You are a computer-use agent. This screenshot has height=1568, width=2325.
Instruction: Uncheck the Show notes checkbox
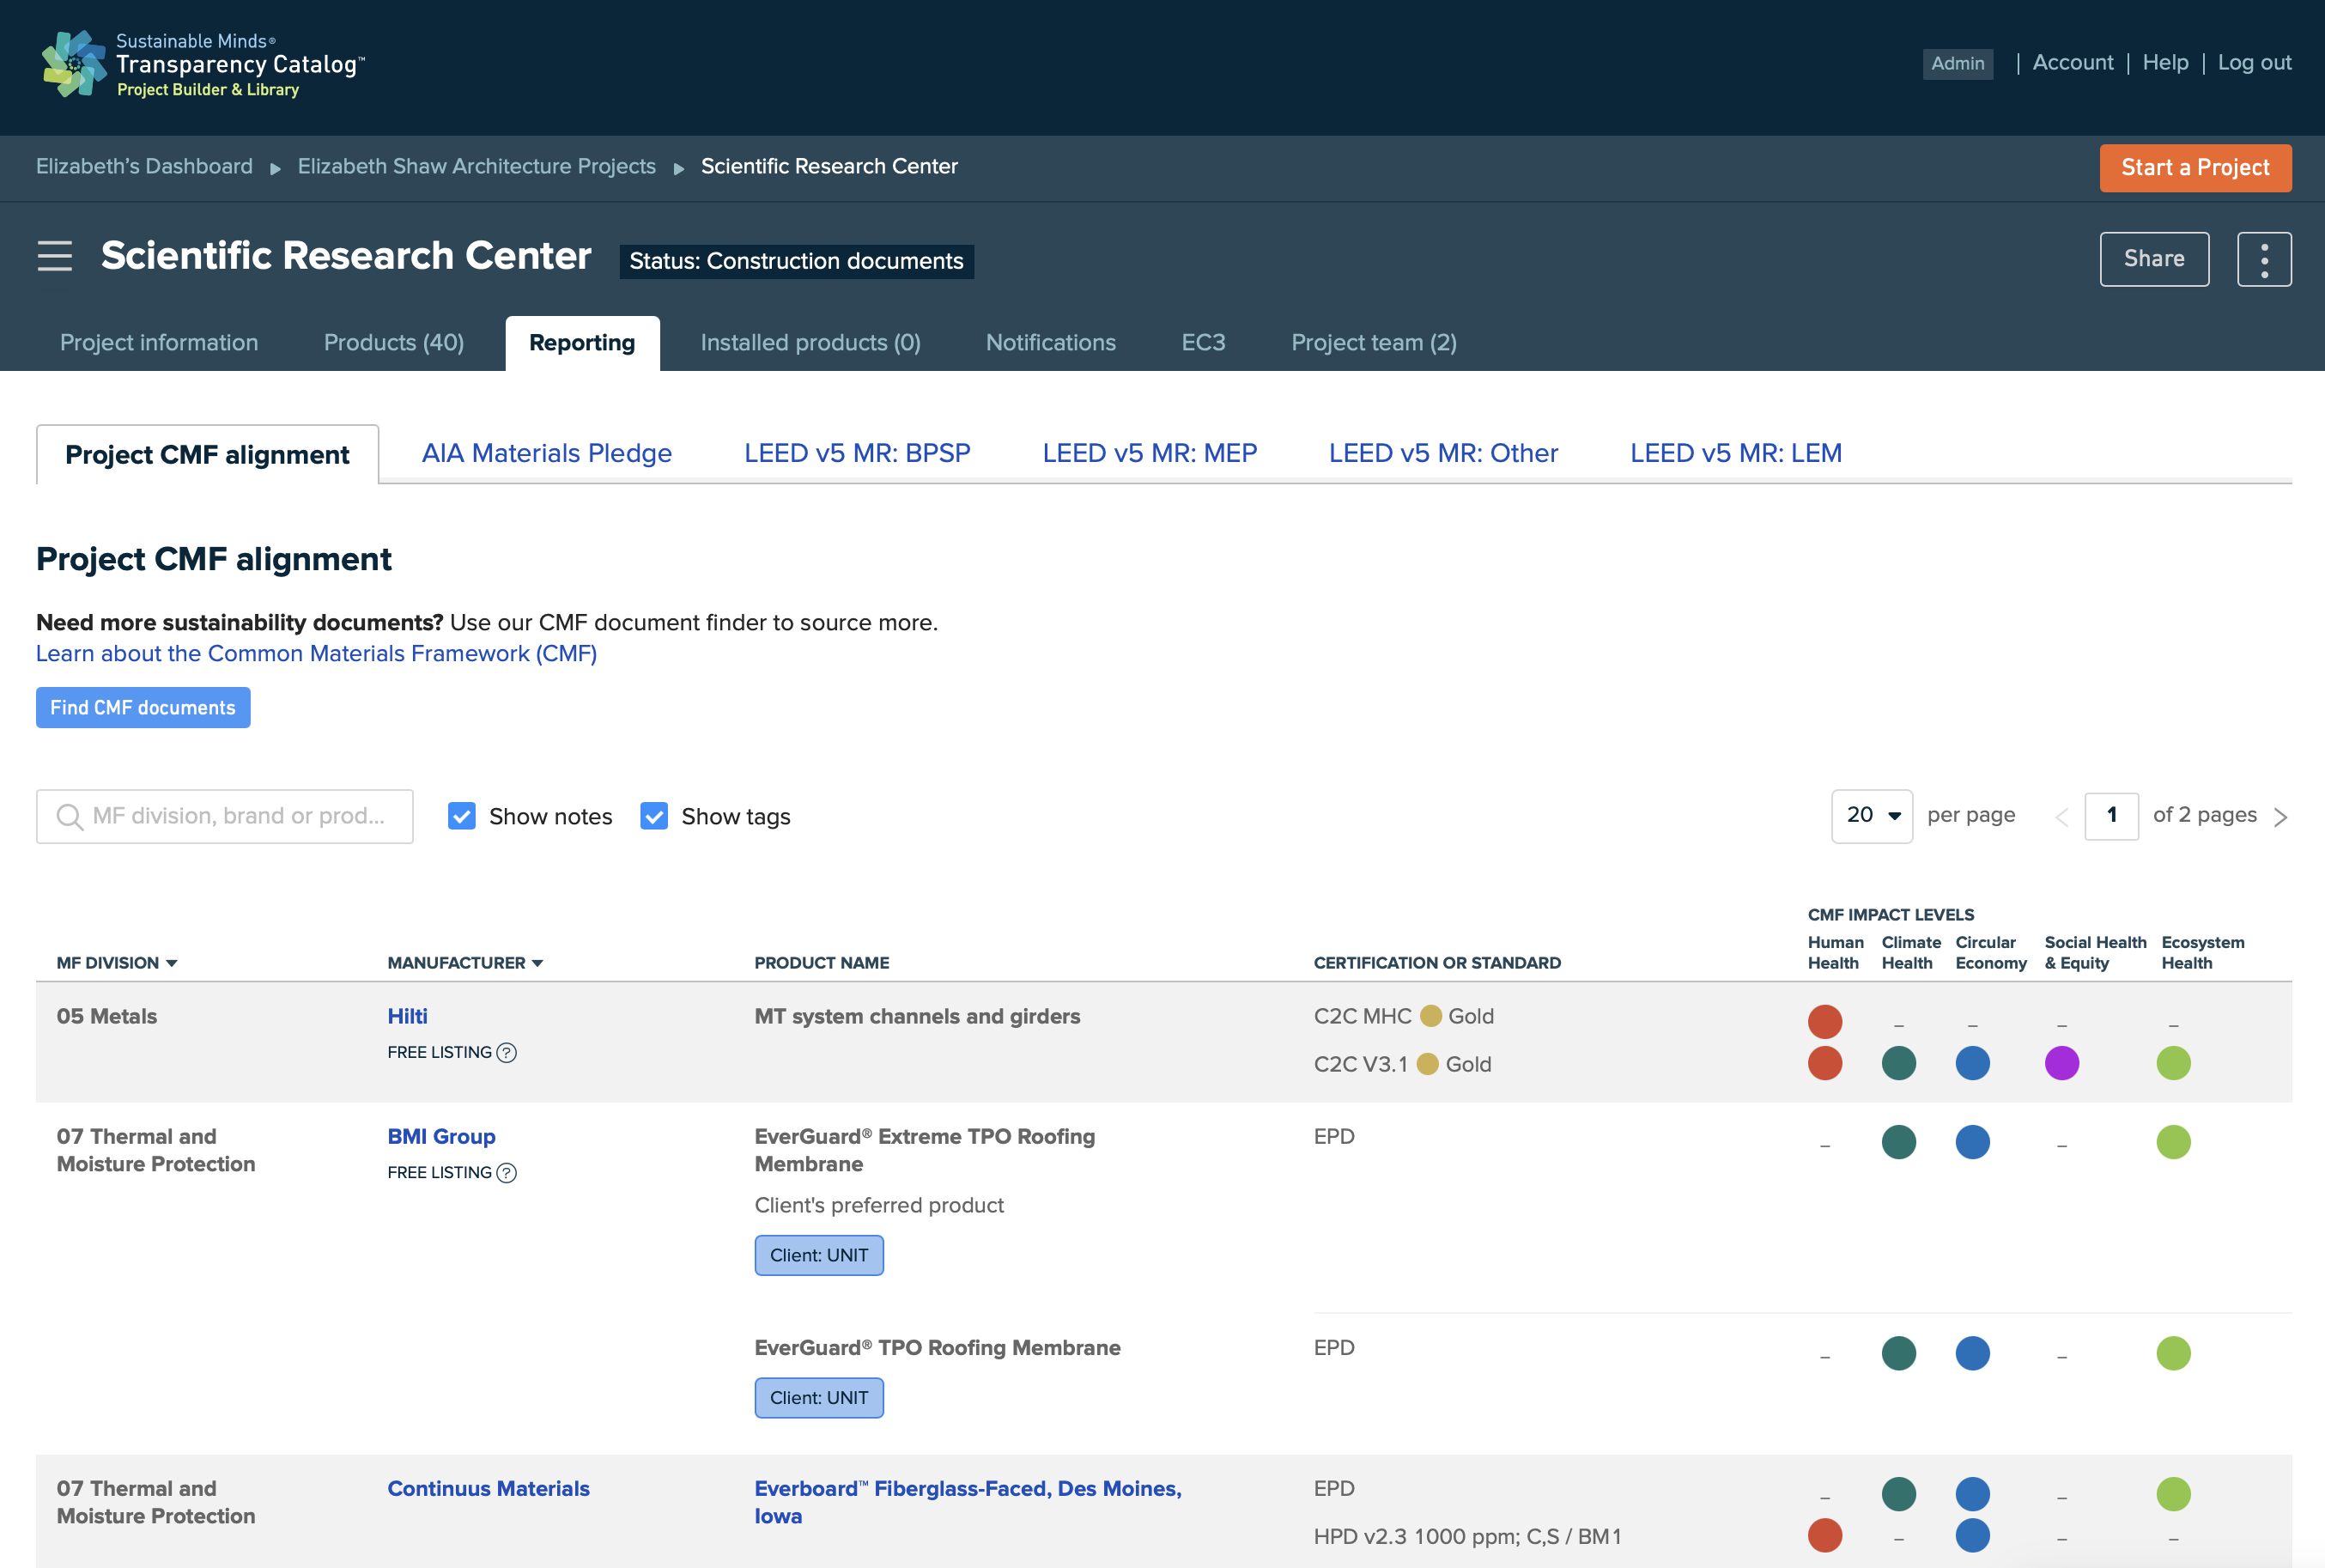coord(462,816)
